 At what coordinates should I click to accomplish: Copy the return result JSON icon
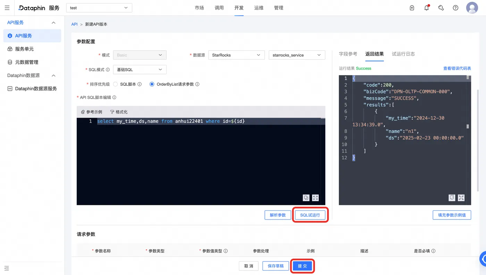point(452,198)
